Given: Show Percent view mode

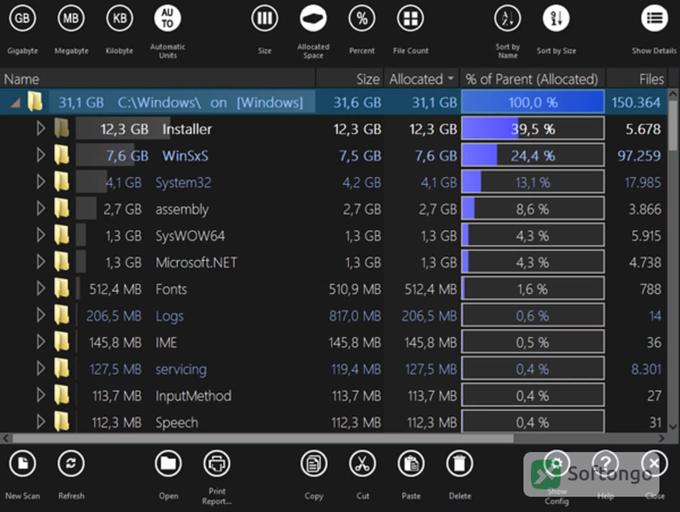Looking at the screenshot, I should click(362, 18).
